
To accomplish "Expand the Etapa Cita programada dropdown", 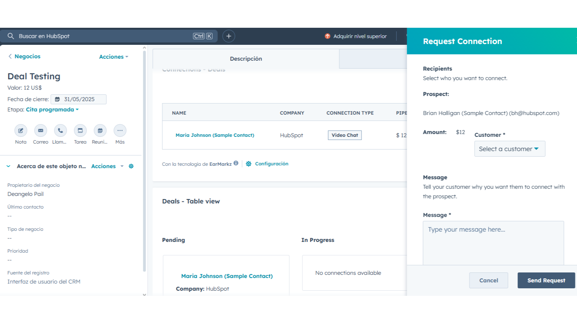I will pos(52,109).
